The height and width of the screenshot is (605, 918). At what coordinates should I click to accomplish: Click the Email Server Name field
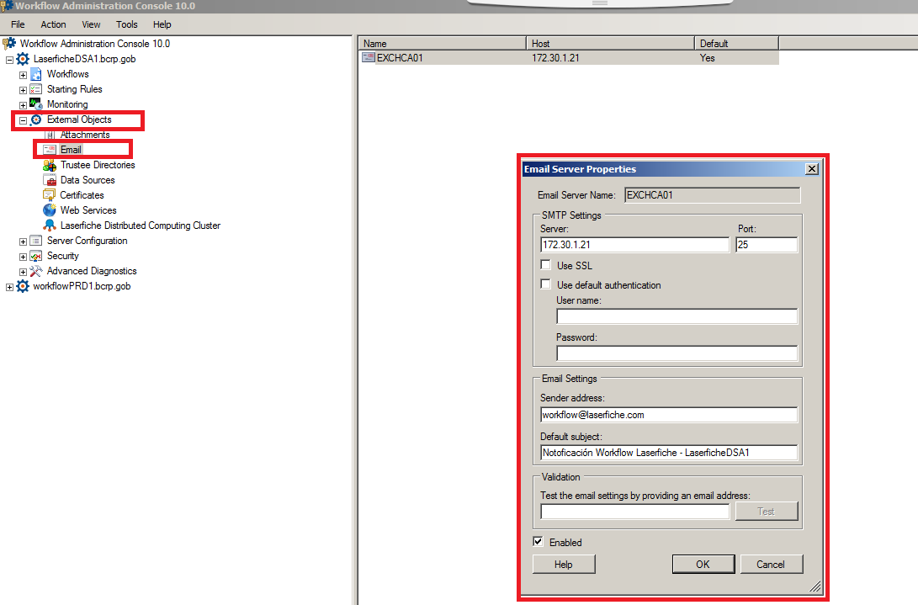coord(712,195)
